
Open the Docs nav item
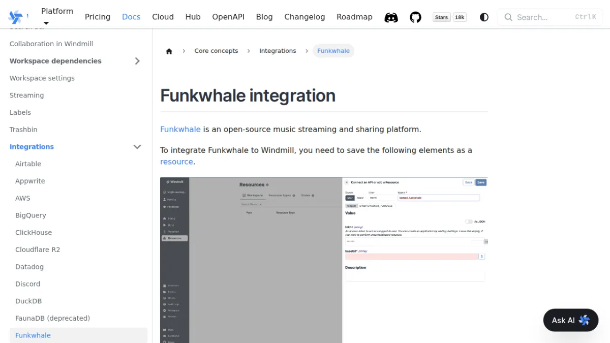coord(131,17)
